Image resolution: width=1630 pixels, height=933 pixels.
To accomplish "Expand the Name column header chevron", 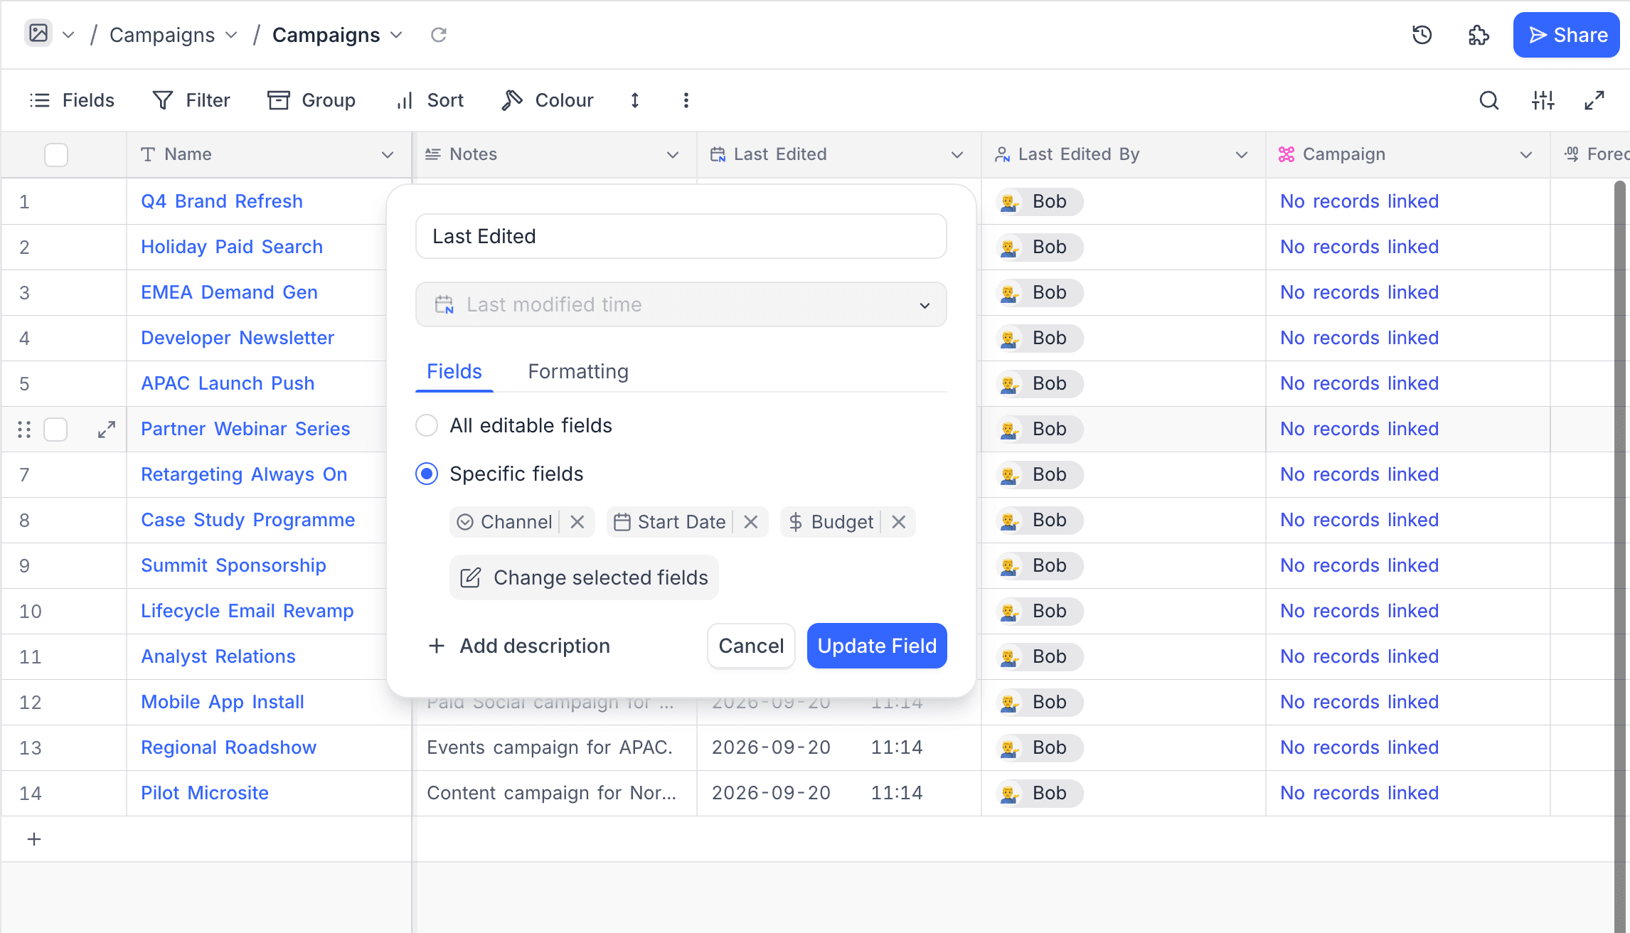I will [388, 154].
